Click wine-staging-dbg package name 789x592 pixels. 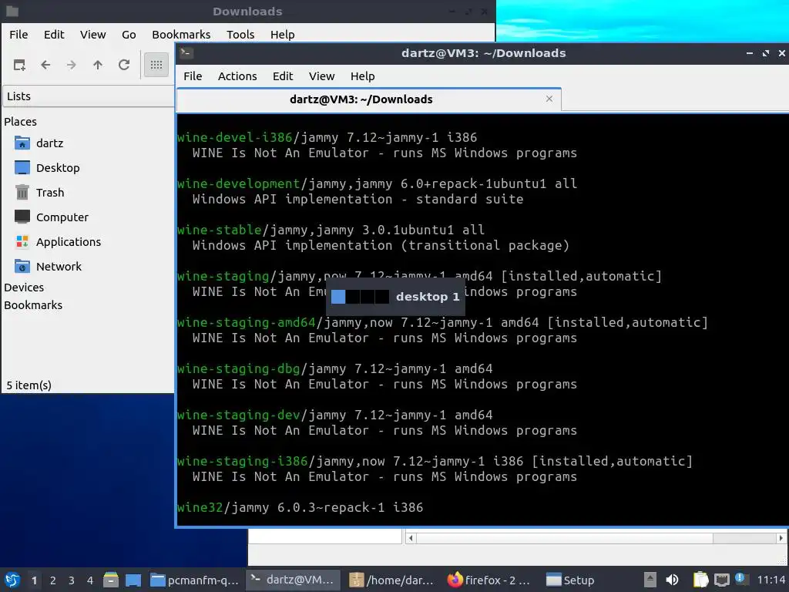pyautogui.click(x=239, y=369)
